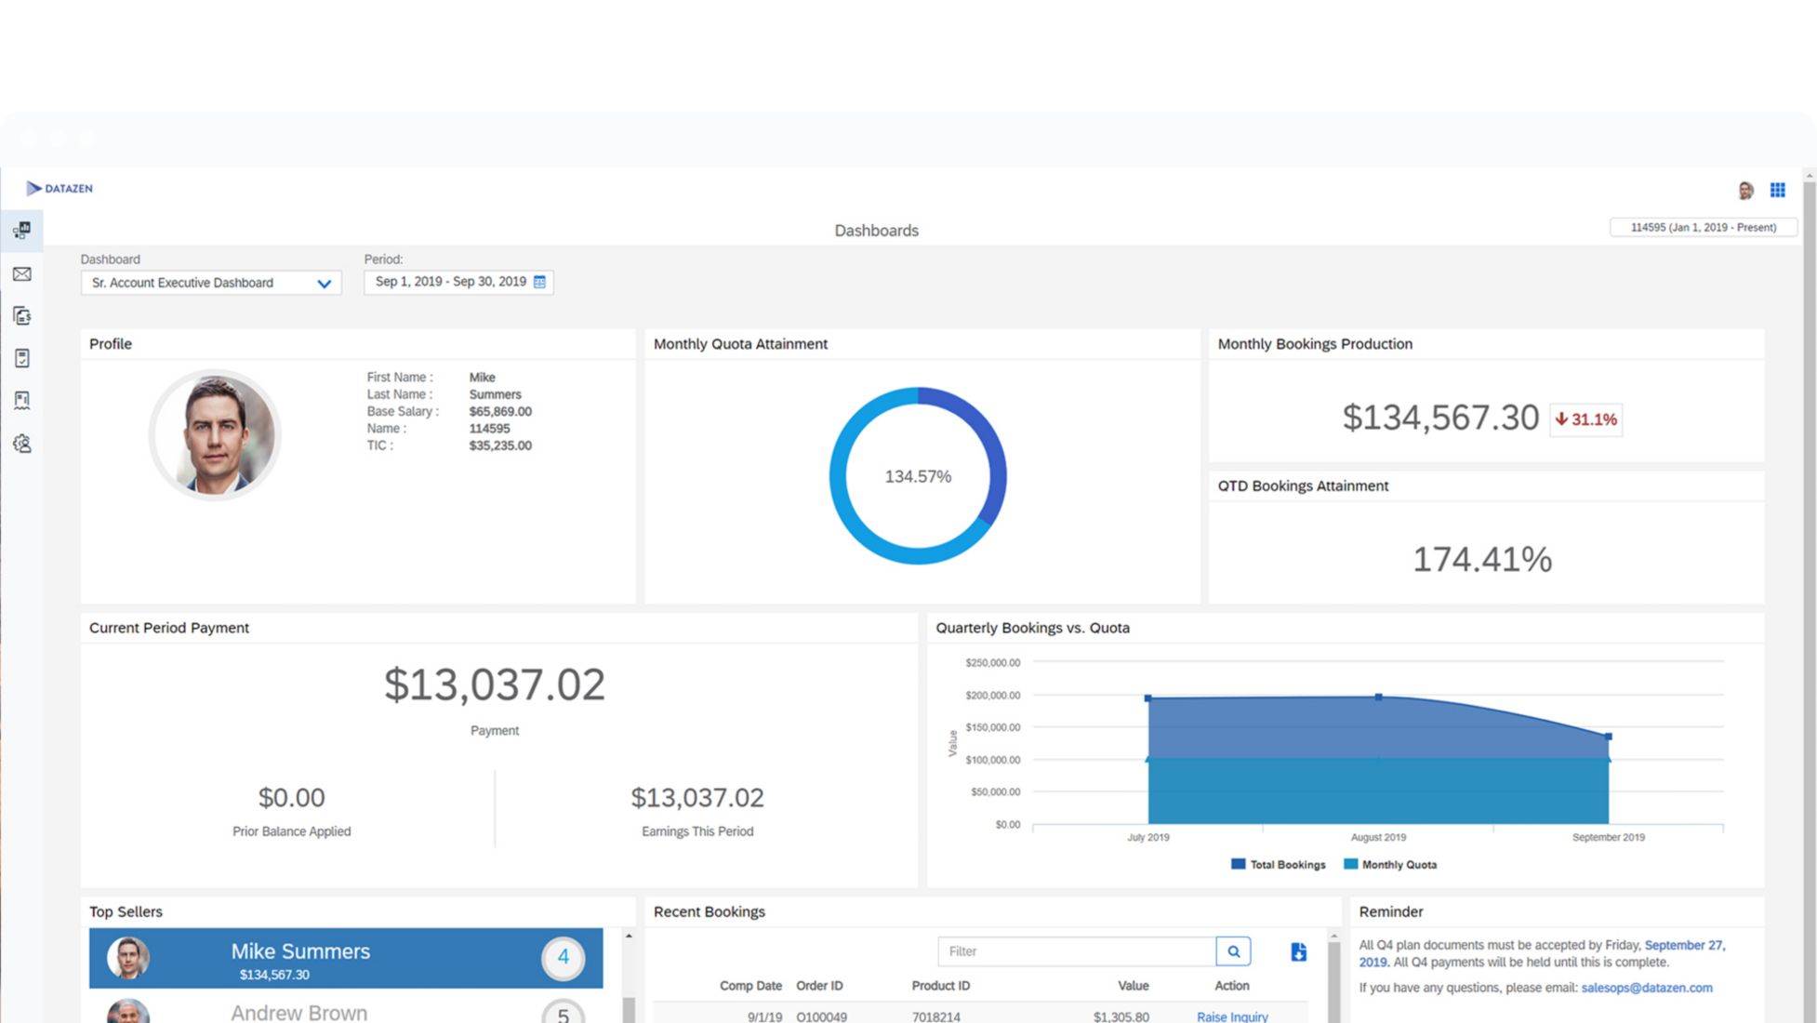Click the user avatar in header
The width and height of the screenshot is (1817, 1023).
tap(1745, 191)
